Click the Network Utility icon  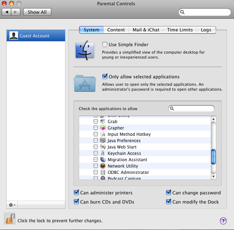click(103, 166)
